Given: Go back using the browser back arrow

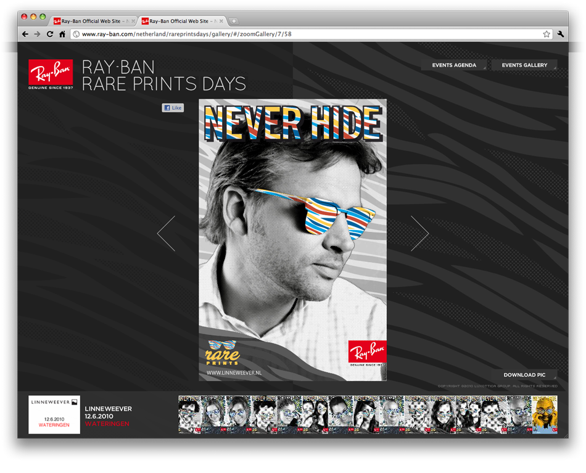Looking at the screenshot, I should coord(25,34).
